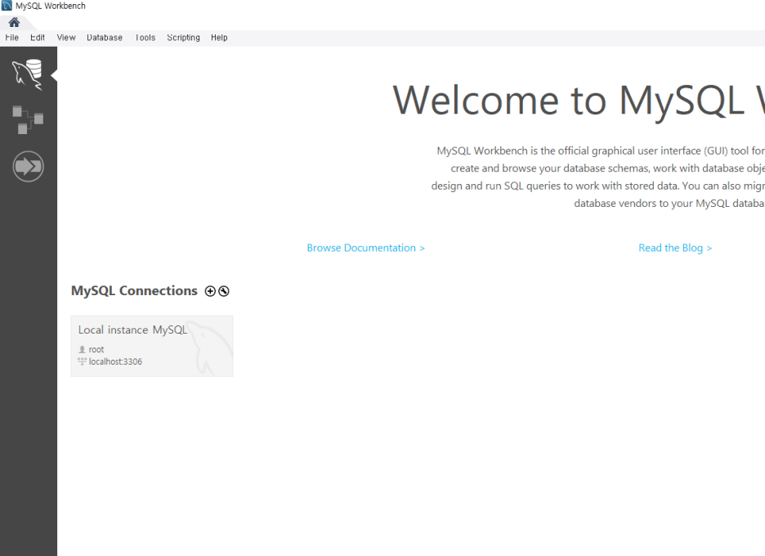Follow the Read the Blog link

[x=675, y=248]
